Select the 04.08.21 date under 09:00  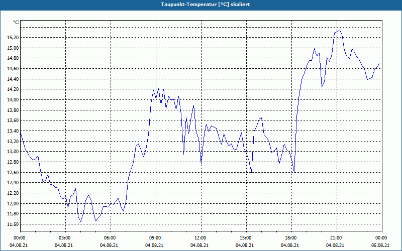point(154,245)
